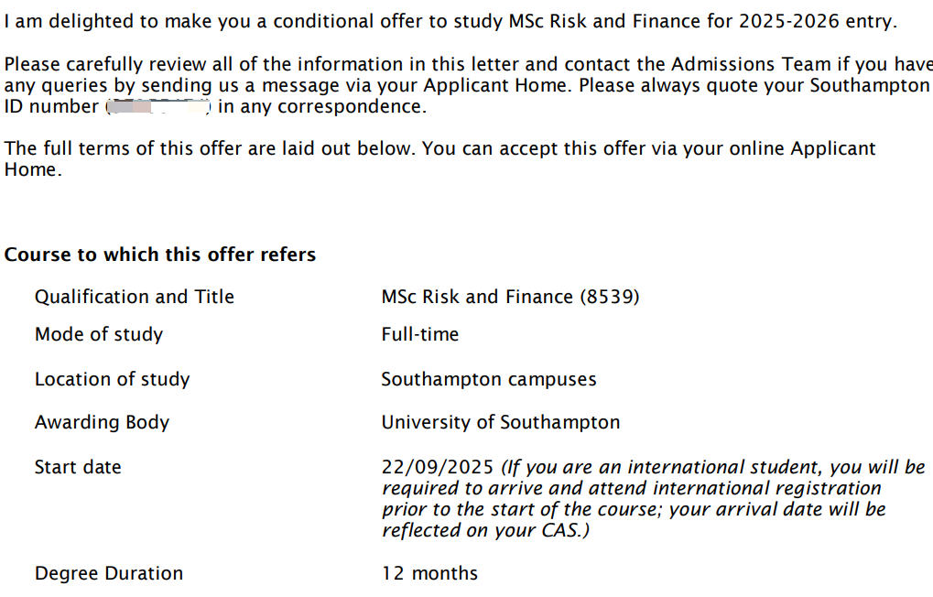Image resolution: width=933 pixels, height=597 pixels.
Task: Click the 'Southampton campuses' value
Action: [489, 379]
